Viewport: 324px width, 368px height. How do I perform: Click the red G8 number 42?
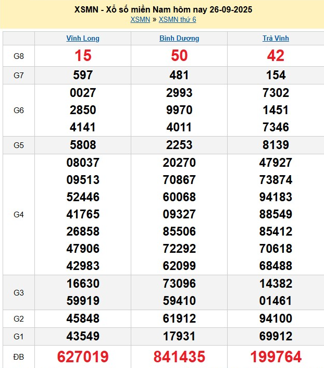click(x=276, y=56)
